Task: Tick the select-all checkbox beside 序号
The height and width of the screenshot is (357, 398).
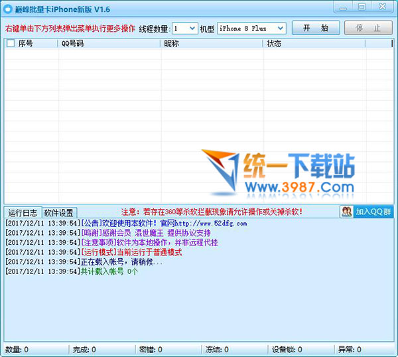Action: (11, 43)
